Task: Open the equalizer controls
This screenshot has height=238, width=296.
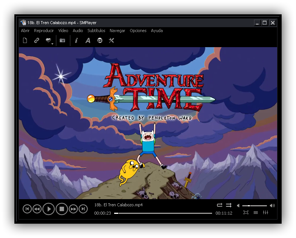Action: coord(265,213)
